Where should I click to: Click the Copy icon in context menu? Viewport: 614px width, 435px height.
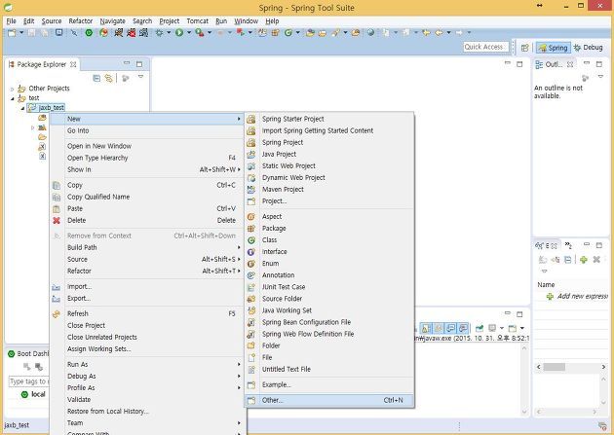(x=57, y=185)
